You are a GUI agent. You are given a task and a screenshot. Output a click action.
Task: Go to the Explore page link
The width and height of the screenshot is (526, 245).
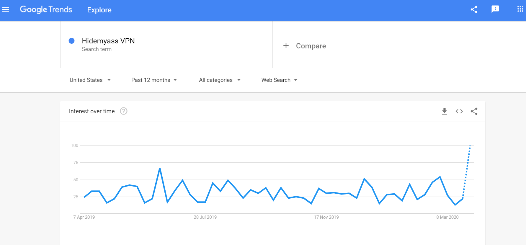point(99,10)
